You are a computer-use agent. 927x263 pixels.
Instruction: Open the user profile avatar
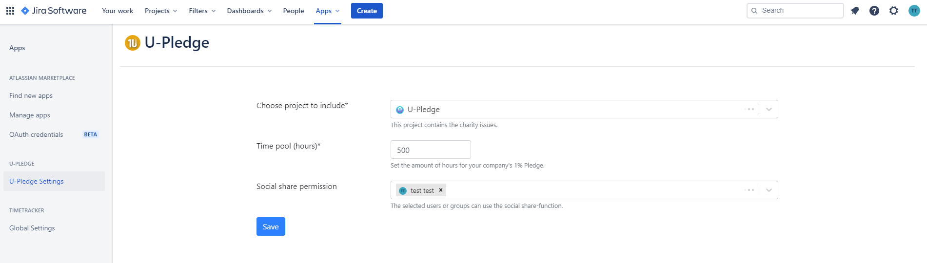[914, 11]
